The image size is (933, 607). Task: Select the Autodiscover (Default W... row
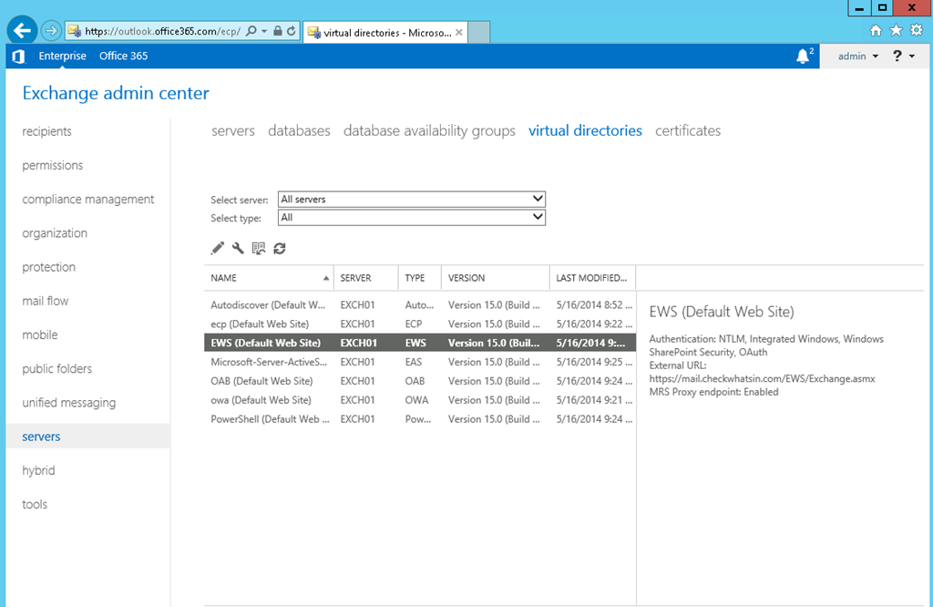(420, 304)
